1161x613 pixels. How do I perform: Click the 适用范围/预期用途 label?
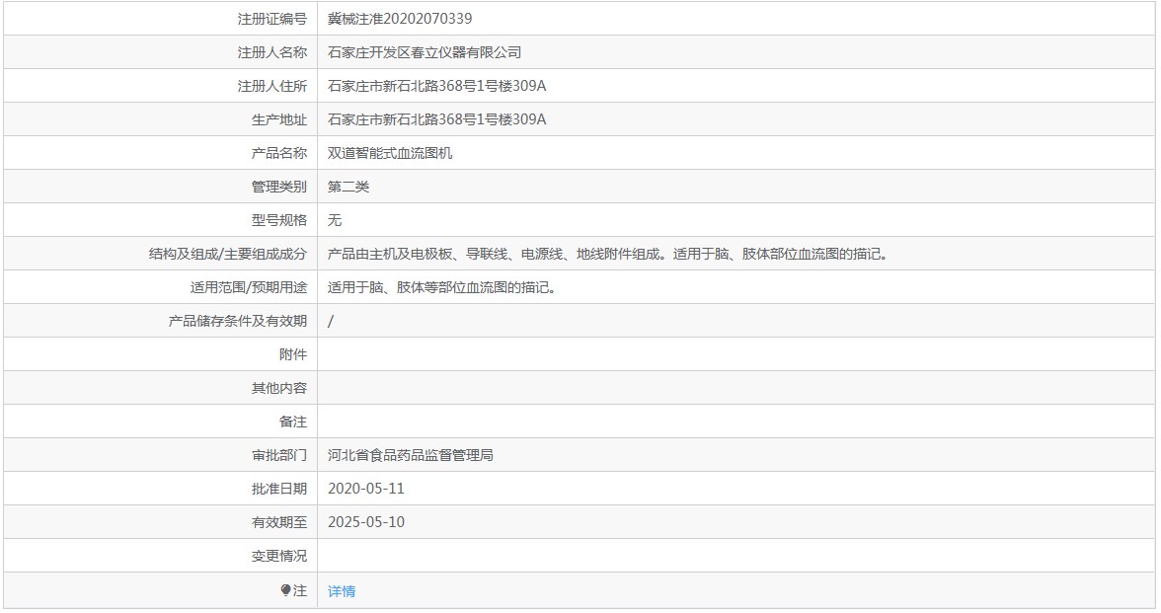(248, 287)
